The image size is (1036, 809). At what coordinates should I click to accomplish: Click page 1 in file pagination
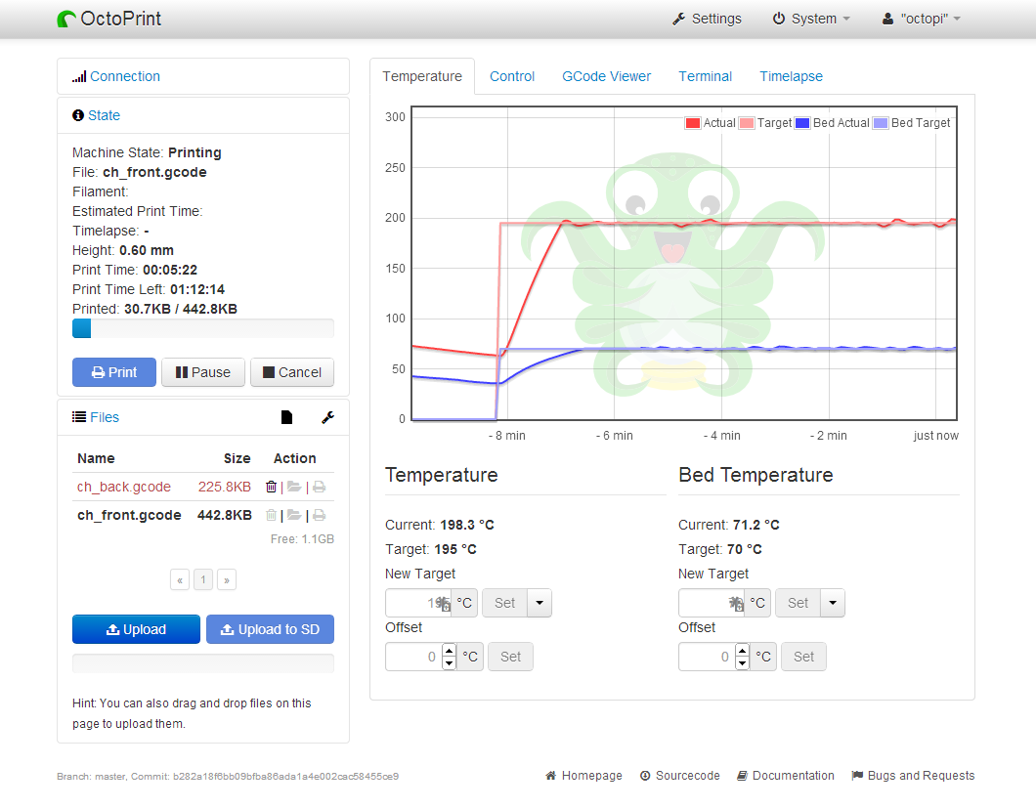(x=203, y=579)
